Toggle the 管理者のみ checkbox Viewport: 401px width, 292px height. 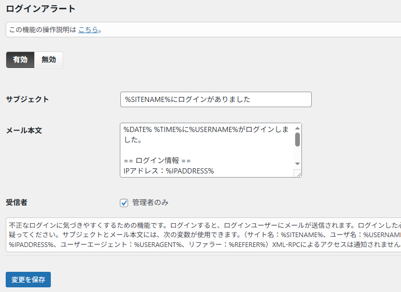(124, 202)
